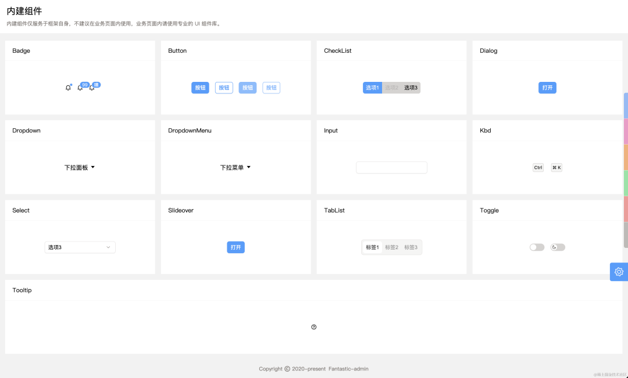Click the Tooltip card heading
Screen dimensions: 628x378
pyautogui.click(x=22, y=290)
